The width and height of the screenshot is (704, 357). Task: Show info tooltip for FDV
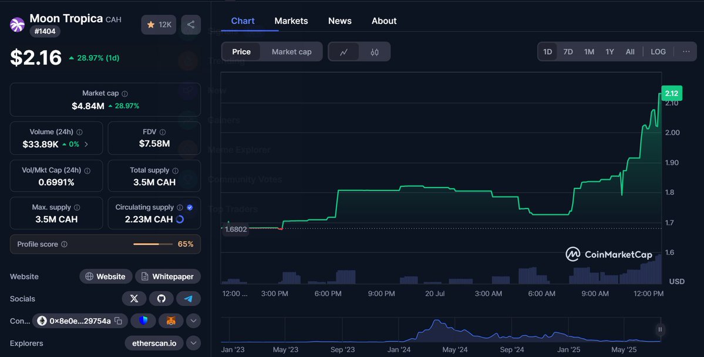click(x=163, y=132)
